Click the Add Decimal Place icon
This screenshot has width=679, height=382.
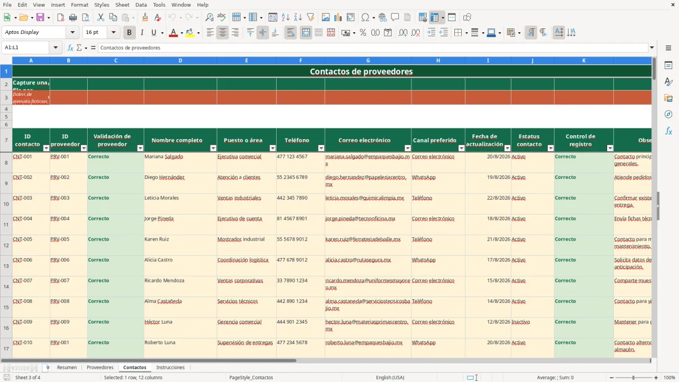point(403,33)
